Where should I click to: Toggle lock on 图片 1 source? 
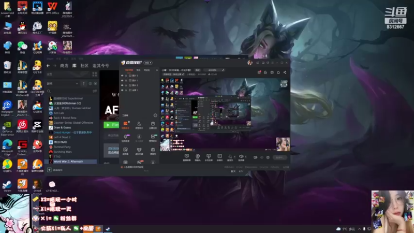click(126, 80)
